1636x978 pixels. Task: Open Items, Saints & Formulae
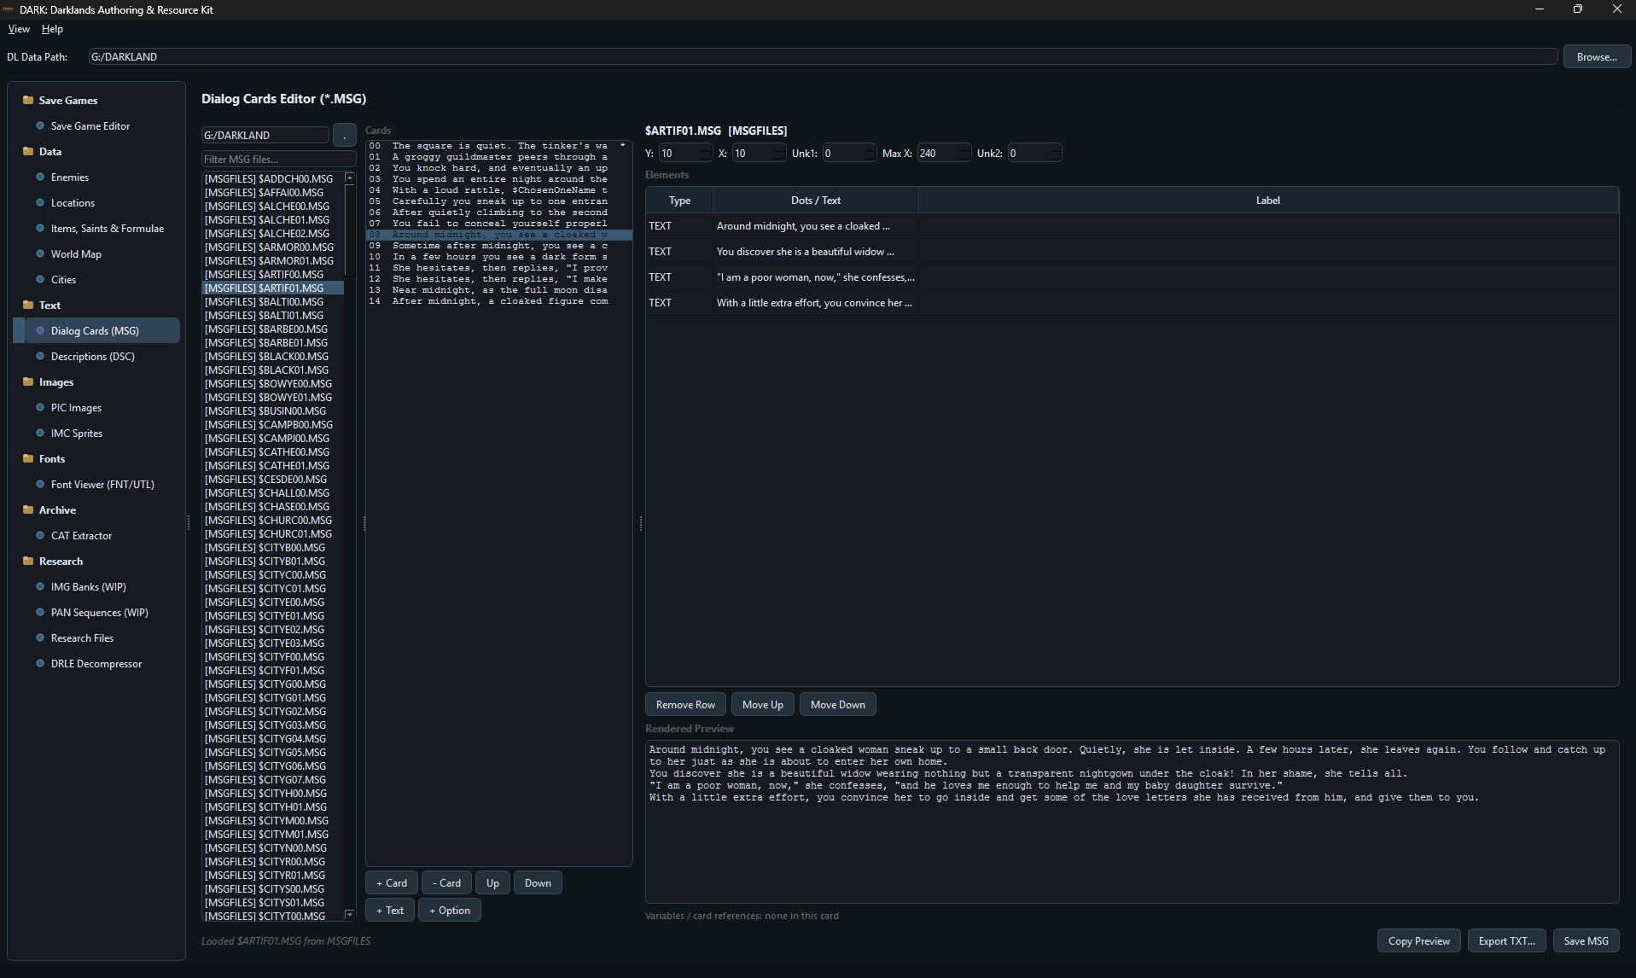[x=108, y=228]
